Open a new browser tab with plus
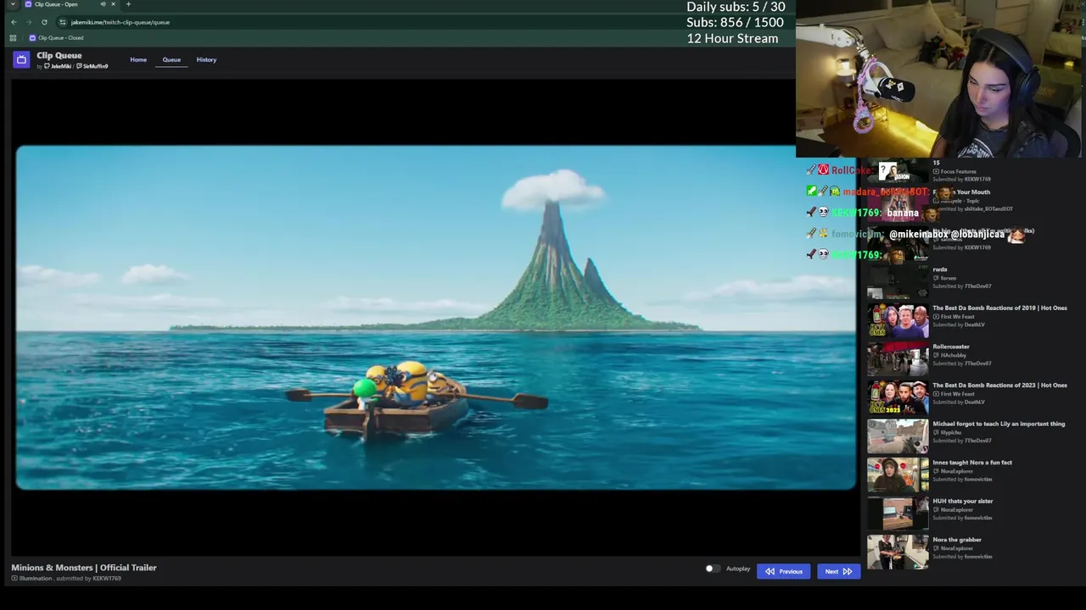Screen dimensions: 1086x610 (x=128, y=4)
